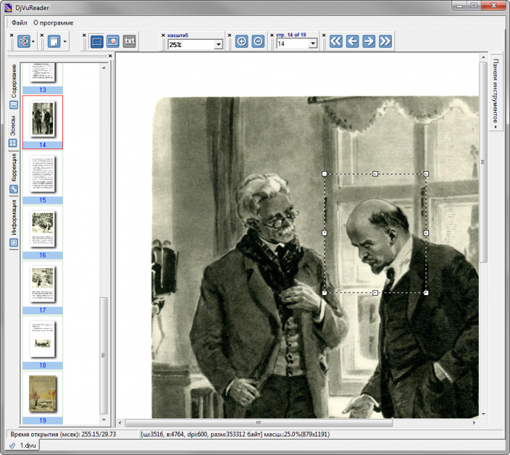Screen dimensions: 510x455
Task: Switch to the Содержание side tab
Action: pos(14,82)
